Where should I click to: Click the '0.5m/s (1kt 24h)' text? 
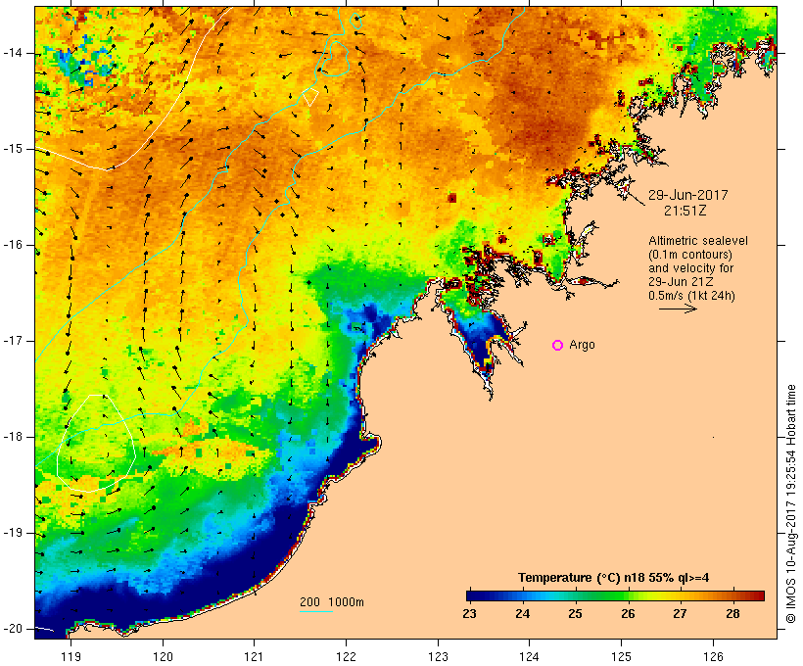(x=691, y=296)
